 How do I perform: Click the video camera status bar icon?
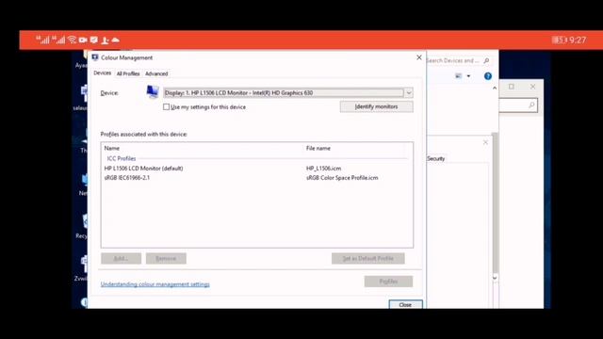tap(83, 40)
